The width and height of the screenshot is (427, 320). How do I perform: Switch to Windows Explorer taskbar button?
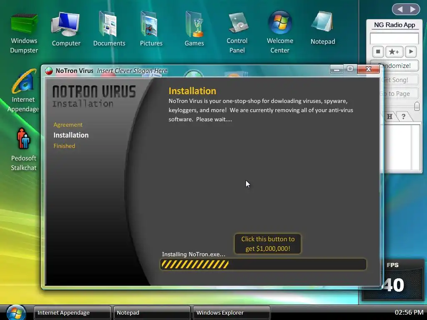(231, 312)
